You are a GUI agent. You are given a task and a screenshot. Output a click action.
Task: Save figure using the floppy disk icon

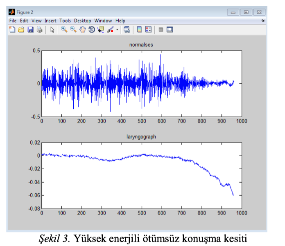[x=30, y=29]
